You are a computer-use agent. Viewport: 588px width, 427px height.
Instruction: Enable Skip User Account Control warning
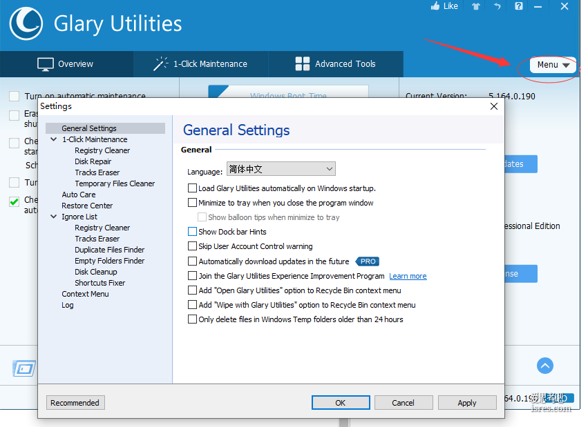(x=192, y=246)
